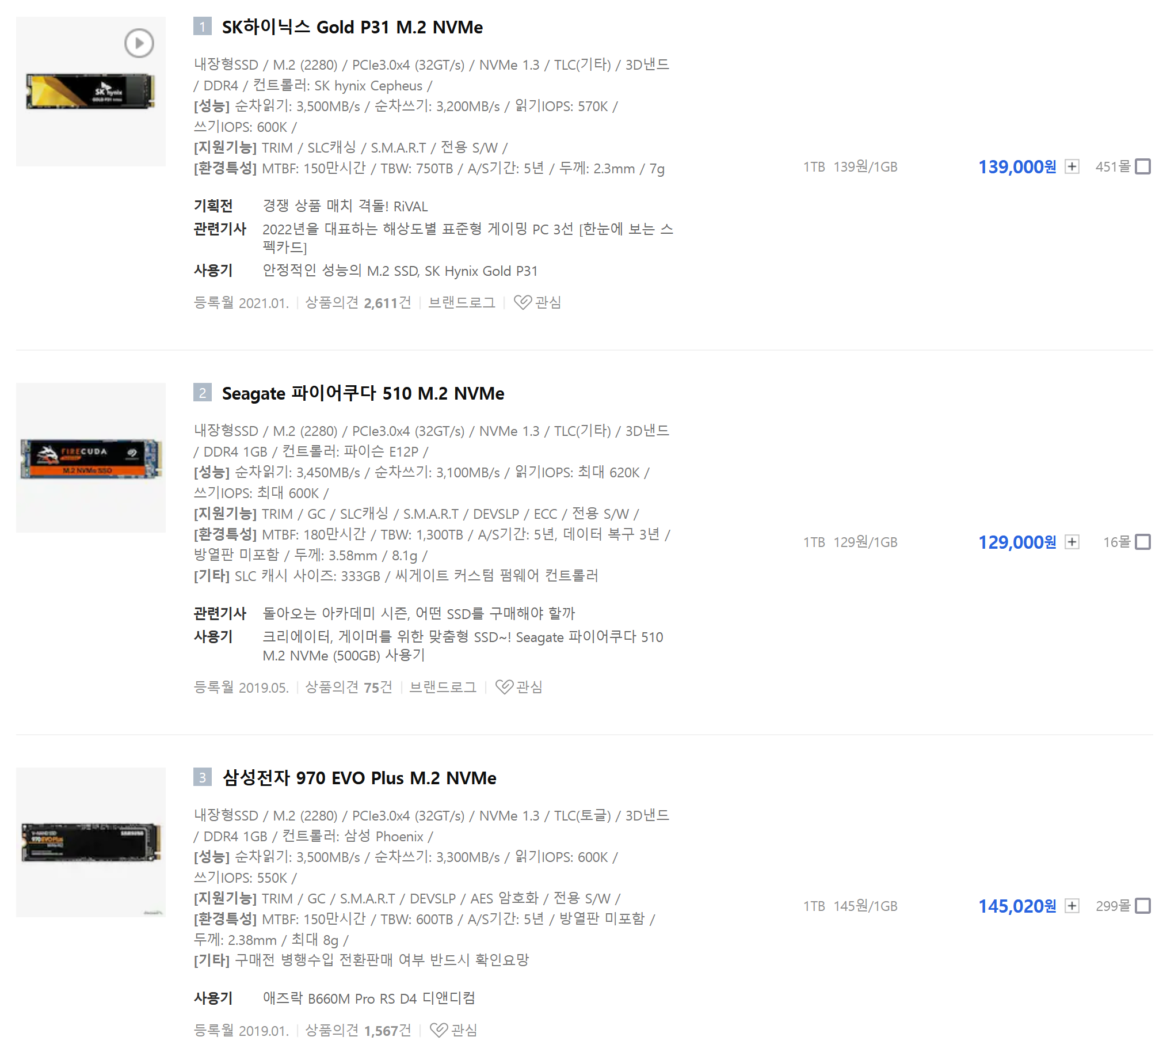Open Seagate 파이어쿠다 510 product title
The image size is (1163, 1052).
363,394
